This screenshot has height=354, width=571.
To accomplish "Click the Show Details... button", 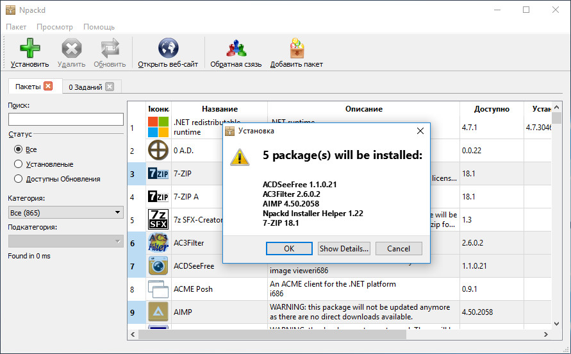I will (343, 249).
